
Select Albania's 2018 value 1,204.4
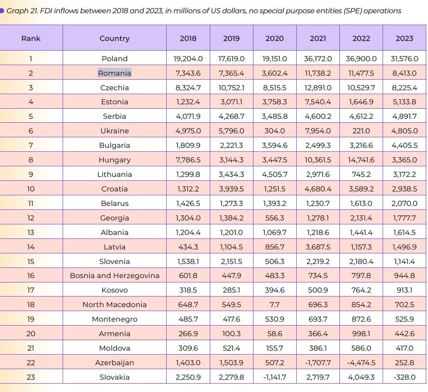pos(188,232)
